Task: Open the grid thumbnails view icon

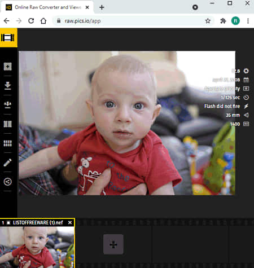Action: pyautogui.click(x=8, y=143)
